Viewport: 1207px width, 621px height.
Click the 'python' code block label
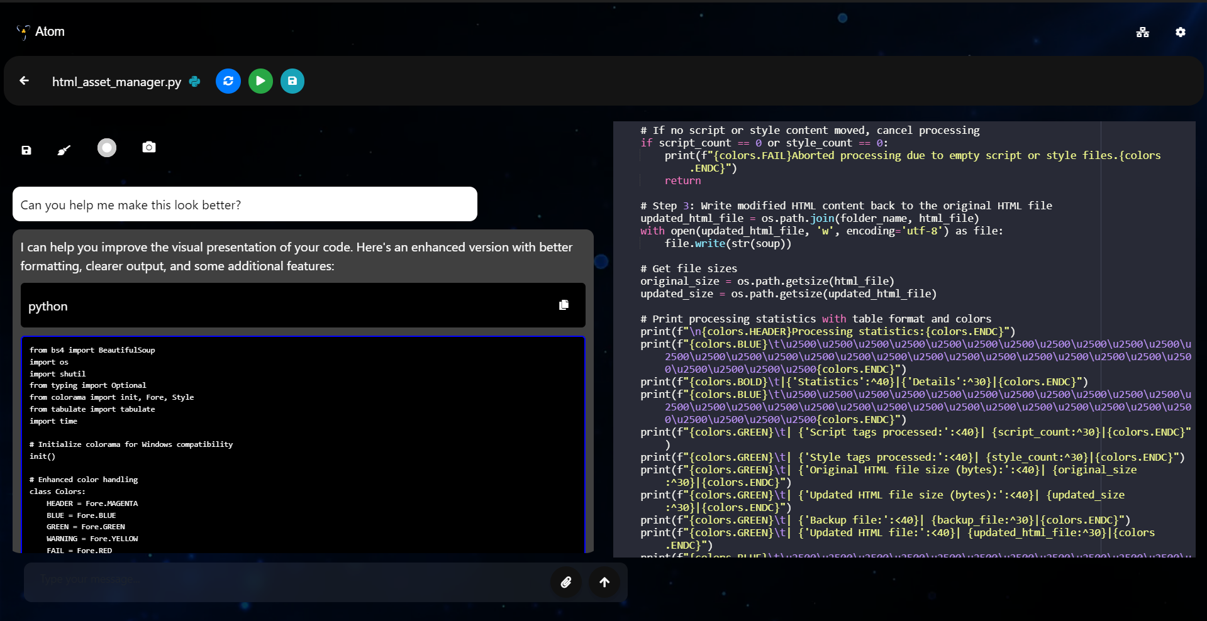48,306
